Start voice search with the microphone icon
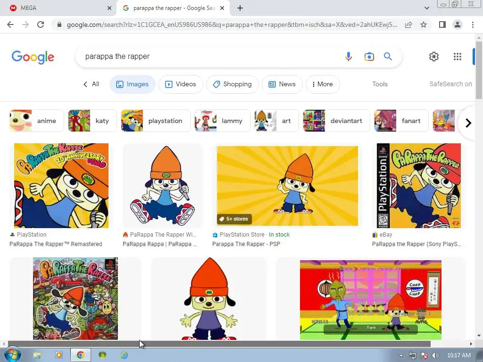Image resolution: width=483 pixels, height=362 pixels. 349,57
